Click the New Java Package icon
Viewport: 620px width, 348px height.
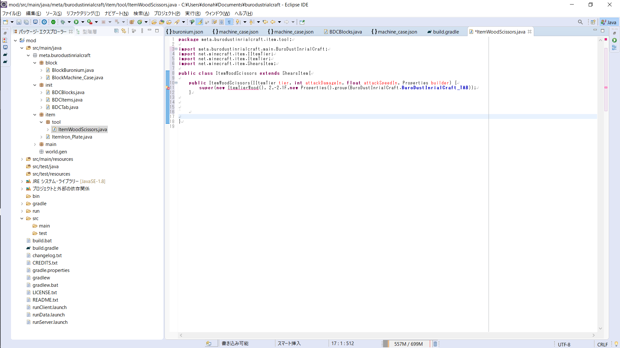[132, 22]
